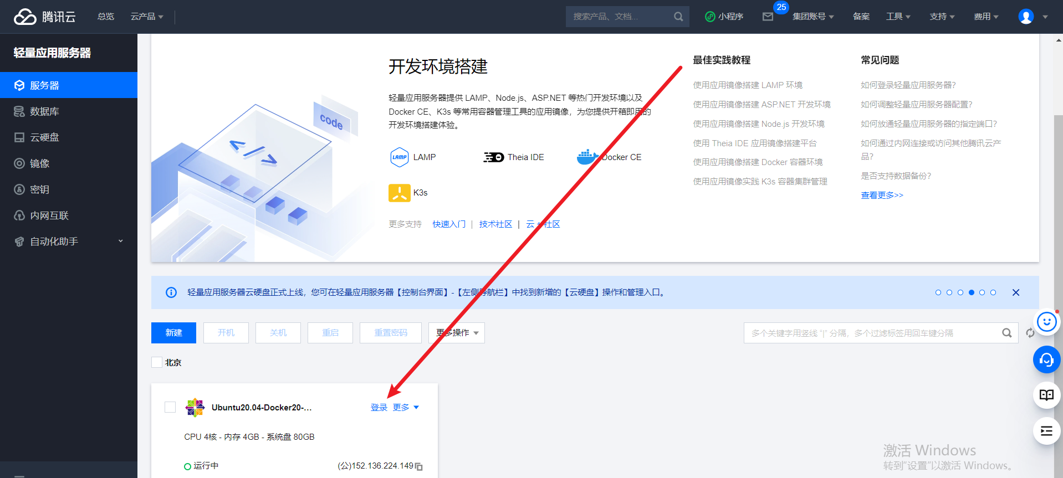Screen dimensions: 1063x478
Task: Expand the 自动化助手 sidebar menu
Action: click(69, 241)
